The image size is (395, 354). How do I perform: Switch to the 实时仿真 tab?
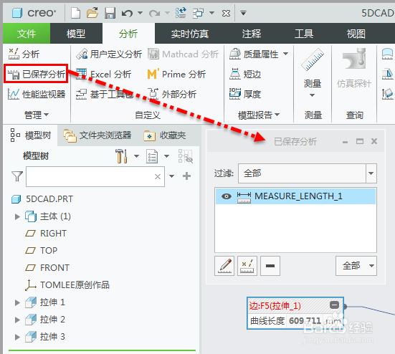[x=190, y=34]
